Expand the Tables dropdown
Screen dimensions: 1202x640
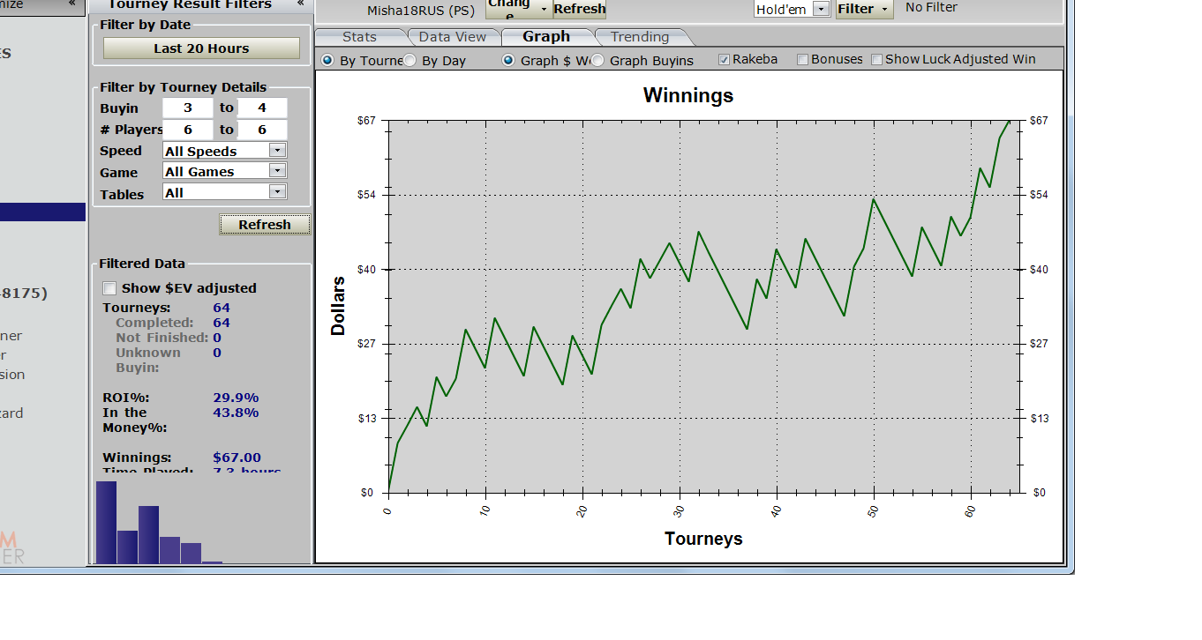click(x=277, y=192)
